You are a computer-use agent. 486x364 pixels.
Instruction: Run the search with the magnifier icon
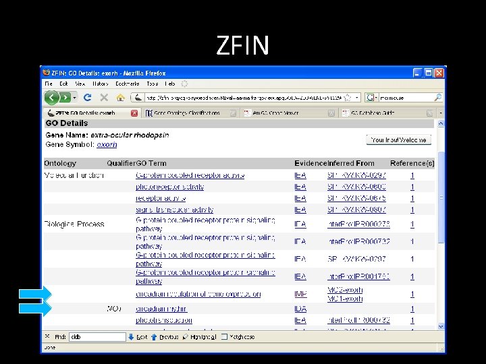pyautogui.click(x=437, y=98)
